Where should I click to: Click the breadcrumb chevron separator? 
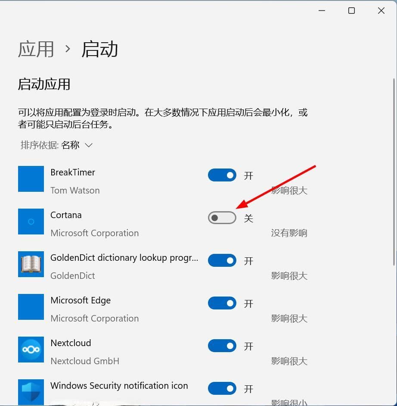(68, 49)
